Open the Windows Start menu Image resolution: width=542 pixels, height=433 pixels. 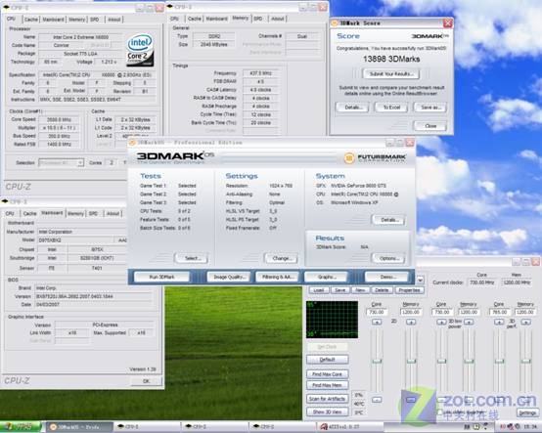click(x=21, y=427)
